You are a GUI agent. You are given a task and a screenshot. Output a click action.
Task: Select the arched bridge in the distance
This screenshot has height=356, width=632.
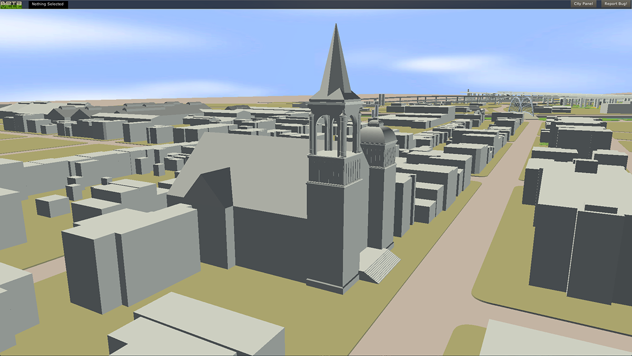(521, 106)
